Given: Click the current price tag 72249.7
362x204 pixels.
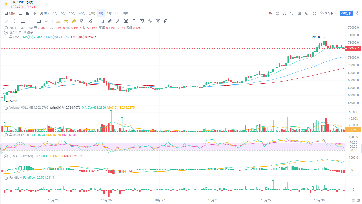Looking at the screenshot, I should point(353,48).
